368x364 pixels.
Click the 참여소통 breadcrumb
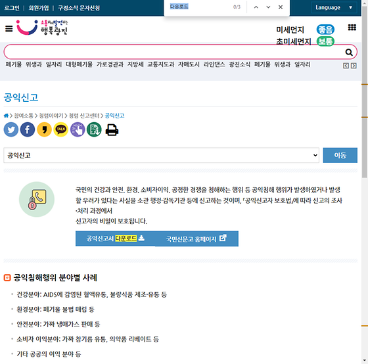pyautogui.click(x=24, y=116)
